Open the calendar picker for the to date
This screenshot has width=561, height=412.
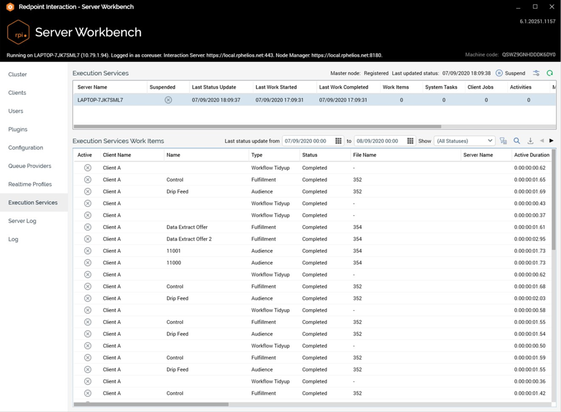pos(410,141)
